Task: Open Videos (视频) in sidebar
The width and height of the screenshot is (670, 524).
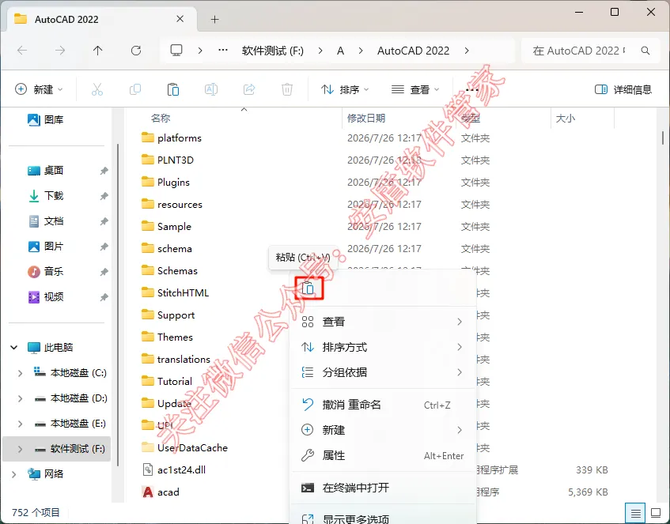Action: (46, 296)
